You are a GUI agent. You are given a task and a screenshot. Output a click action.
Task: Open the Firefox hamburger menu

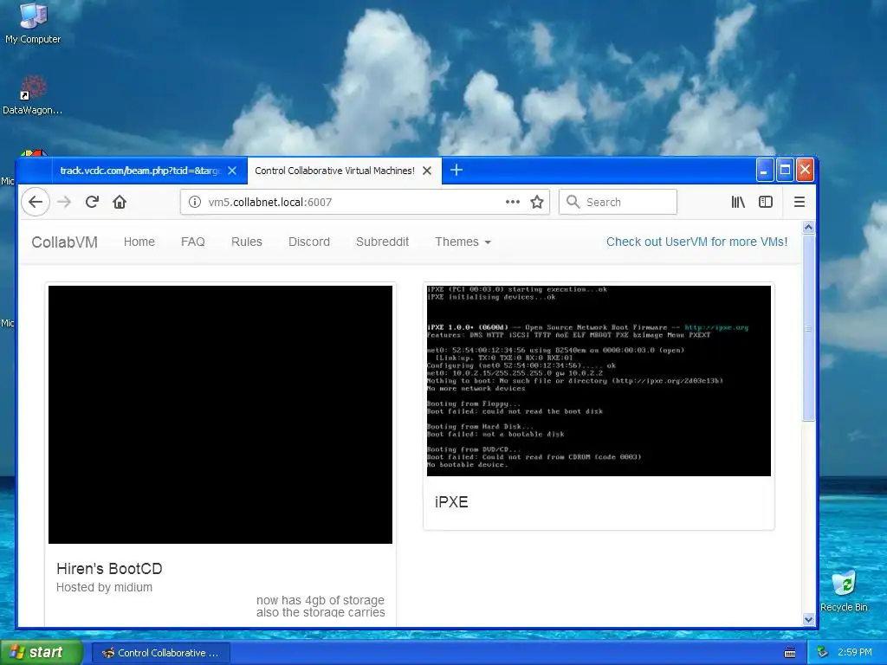800,202
